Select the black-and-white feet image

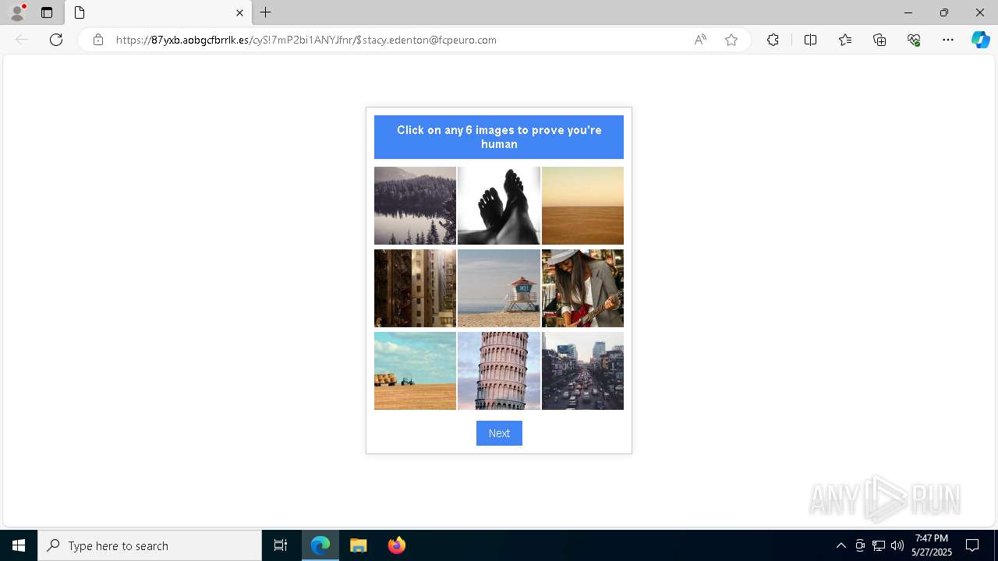499,206
